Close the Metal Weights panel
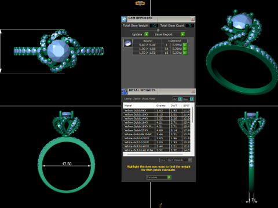 [193, 91]
